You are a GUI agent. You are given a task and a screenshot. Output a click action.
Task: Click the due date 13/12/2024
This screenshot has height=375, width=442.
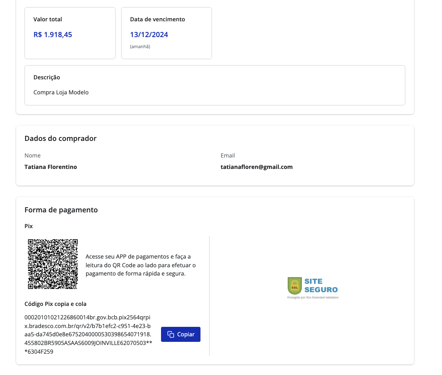[x=149, y=35]
